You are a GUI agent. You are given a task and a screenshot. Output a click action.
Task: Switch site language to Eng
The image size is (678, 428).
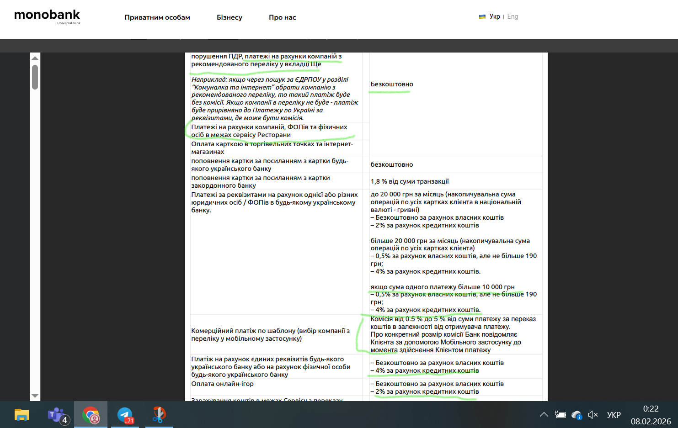point(513,16)
